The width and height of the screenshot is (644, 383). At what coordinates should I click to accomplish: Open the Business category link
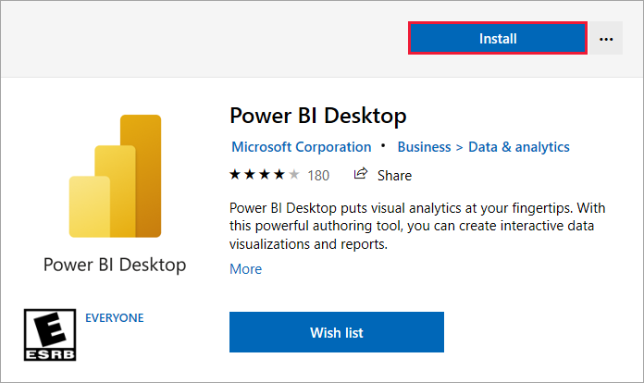423,147
